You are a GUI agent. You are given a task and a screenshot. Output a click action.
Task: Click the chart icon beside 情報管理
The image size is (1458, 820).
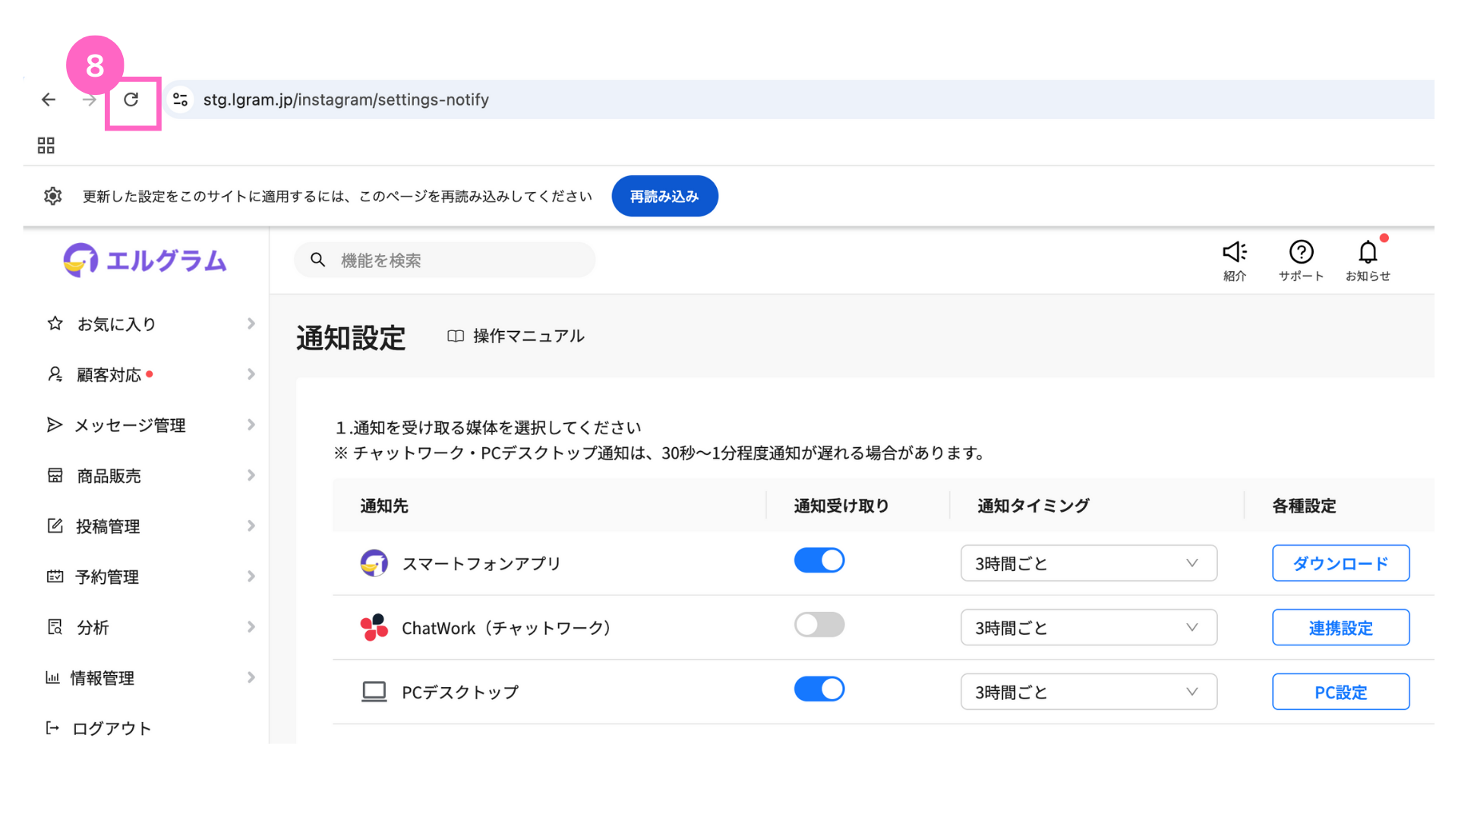click(52, 677)
